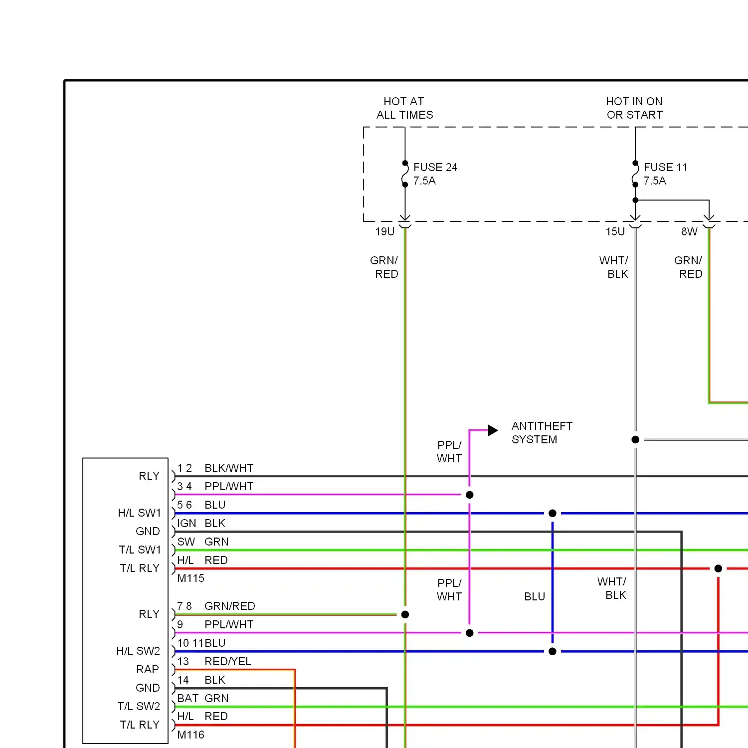
Task: Select the FUSE 24 7.5A label
Action: tap(435, 174)
